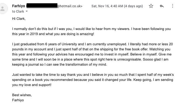Screen dimensions: 178x112
Task: Expand recipient details arrow beside 'to Clark'
Action: (27, 11)
